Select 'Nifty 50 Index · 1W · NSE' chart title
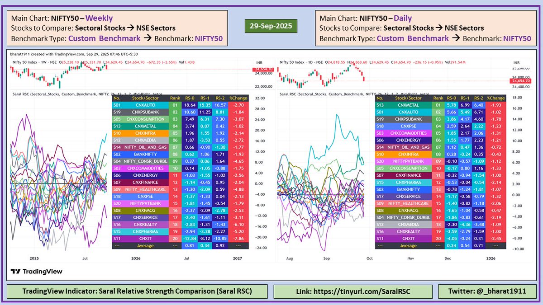 point(34,62)
